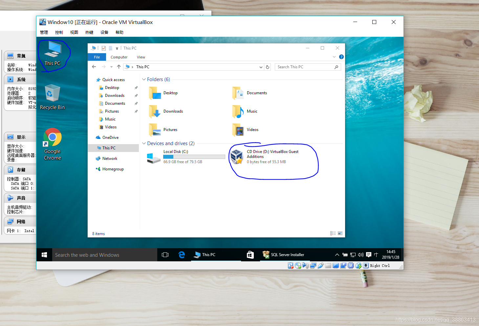Click the screen capture status icon
Screen dimensions: 479x326
(x=343, y=266)
